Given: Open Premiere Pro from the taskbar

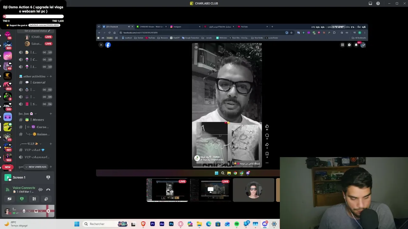Looking at the screenshot, I should [152, 224].
